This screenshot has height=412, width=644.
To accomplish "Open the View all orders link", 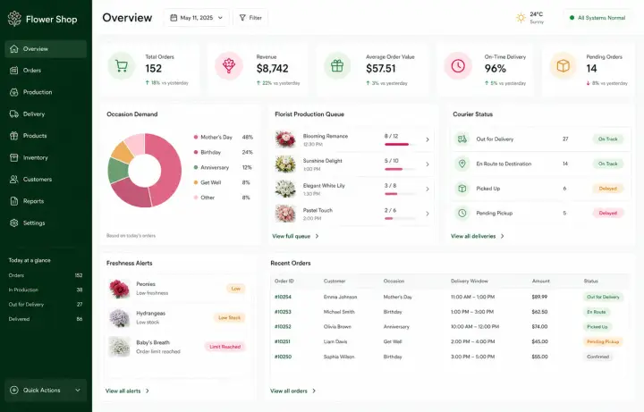I will click(x=292, y=391).
